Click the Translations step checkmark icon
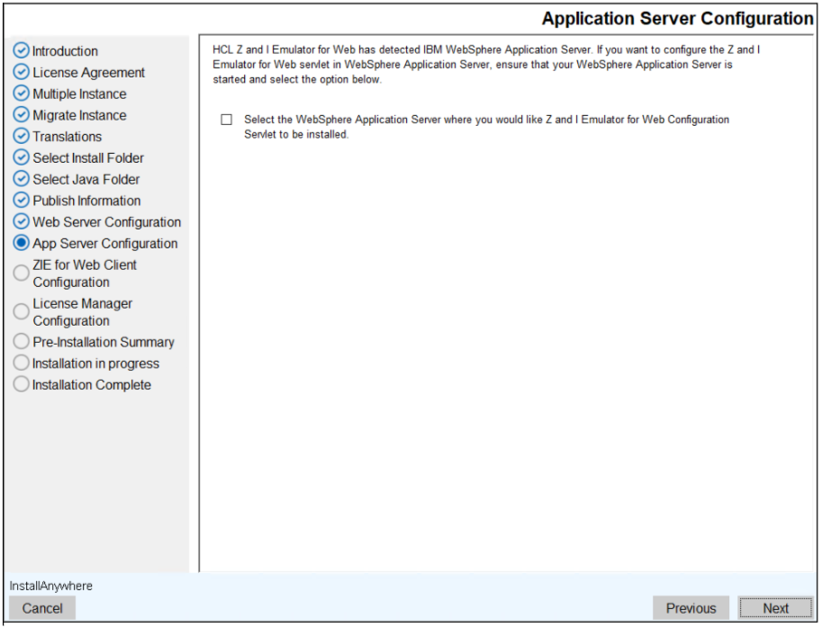The image size is (822, 628). (21, 136)
